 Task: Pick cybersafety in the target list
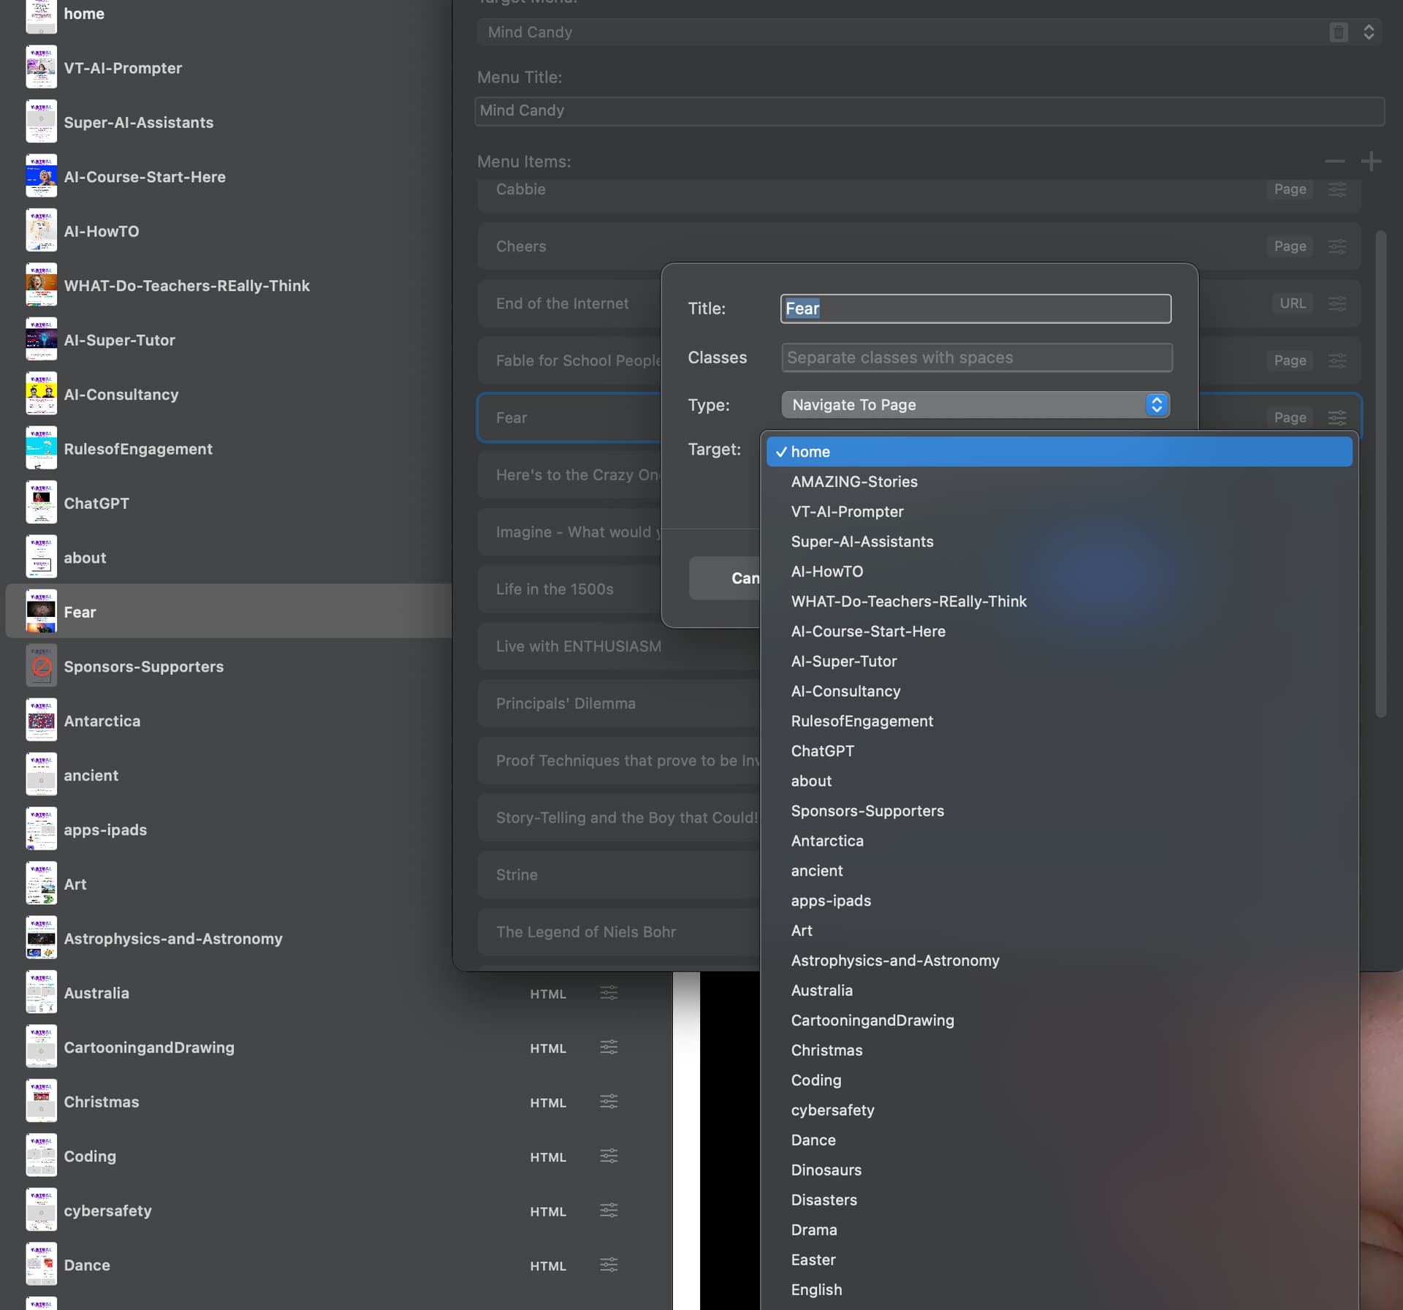click(832, 1110)
